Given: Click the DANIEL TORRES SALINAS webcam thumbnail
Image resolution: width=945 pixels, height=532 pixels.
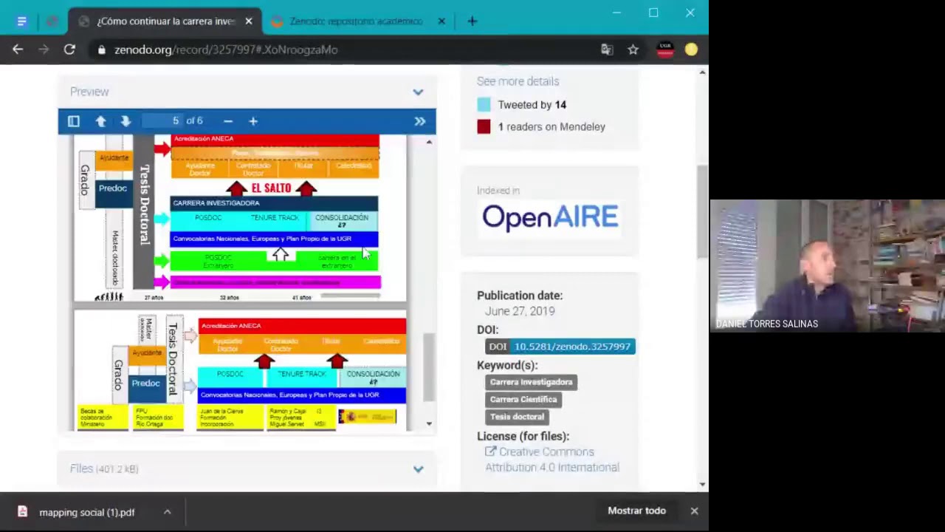Looking at the screenshot, I should click(827, 266).
